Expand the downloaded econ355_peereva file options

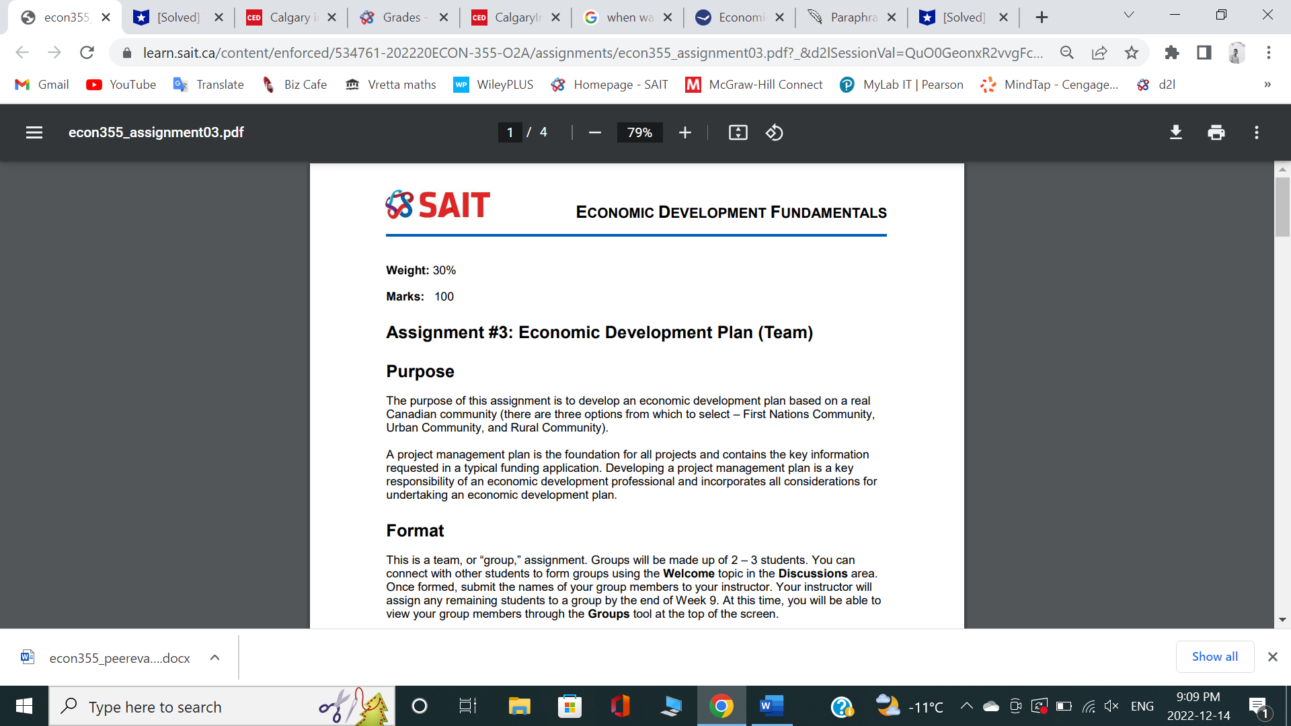click(214, 657)
